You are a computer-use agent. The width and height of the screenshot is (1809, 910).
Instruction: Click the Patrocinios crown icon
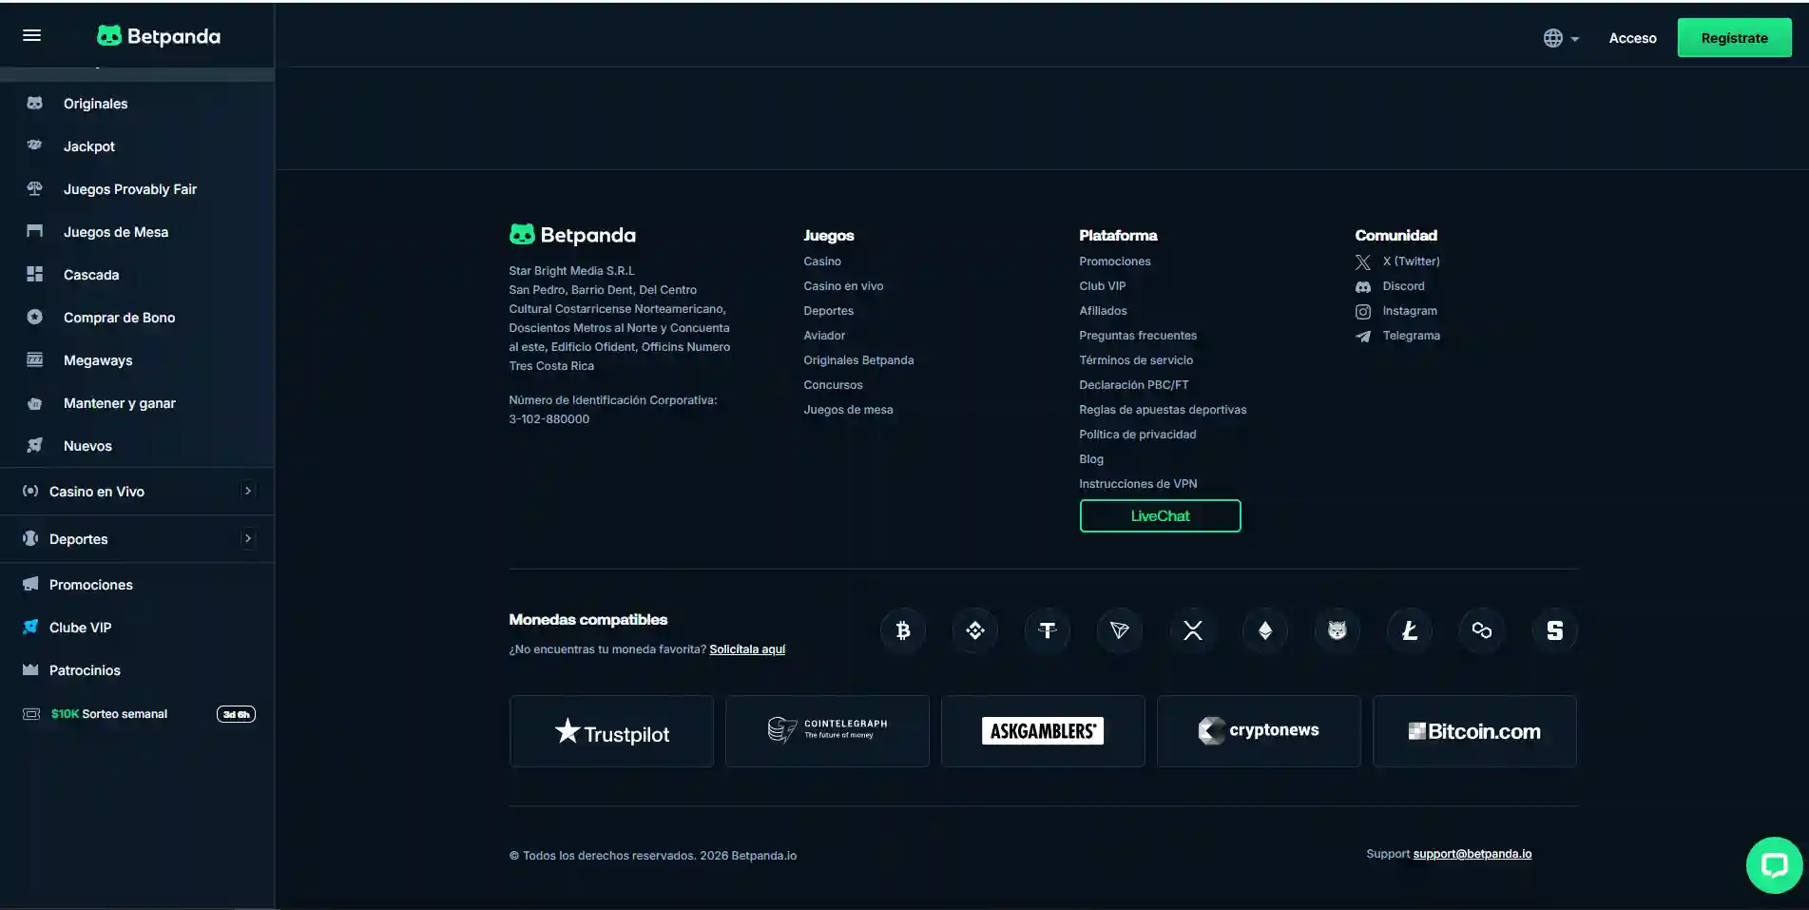click(30, 669)
